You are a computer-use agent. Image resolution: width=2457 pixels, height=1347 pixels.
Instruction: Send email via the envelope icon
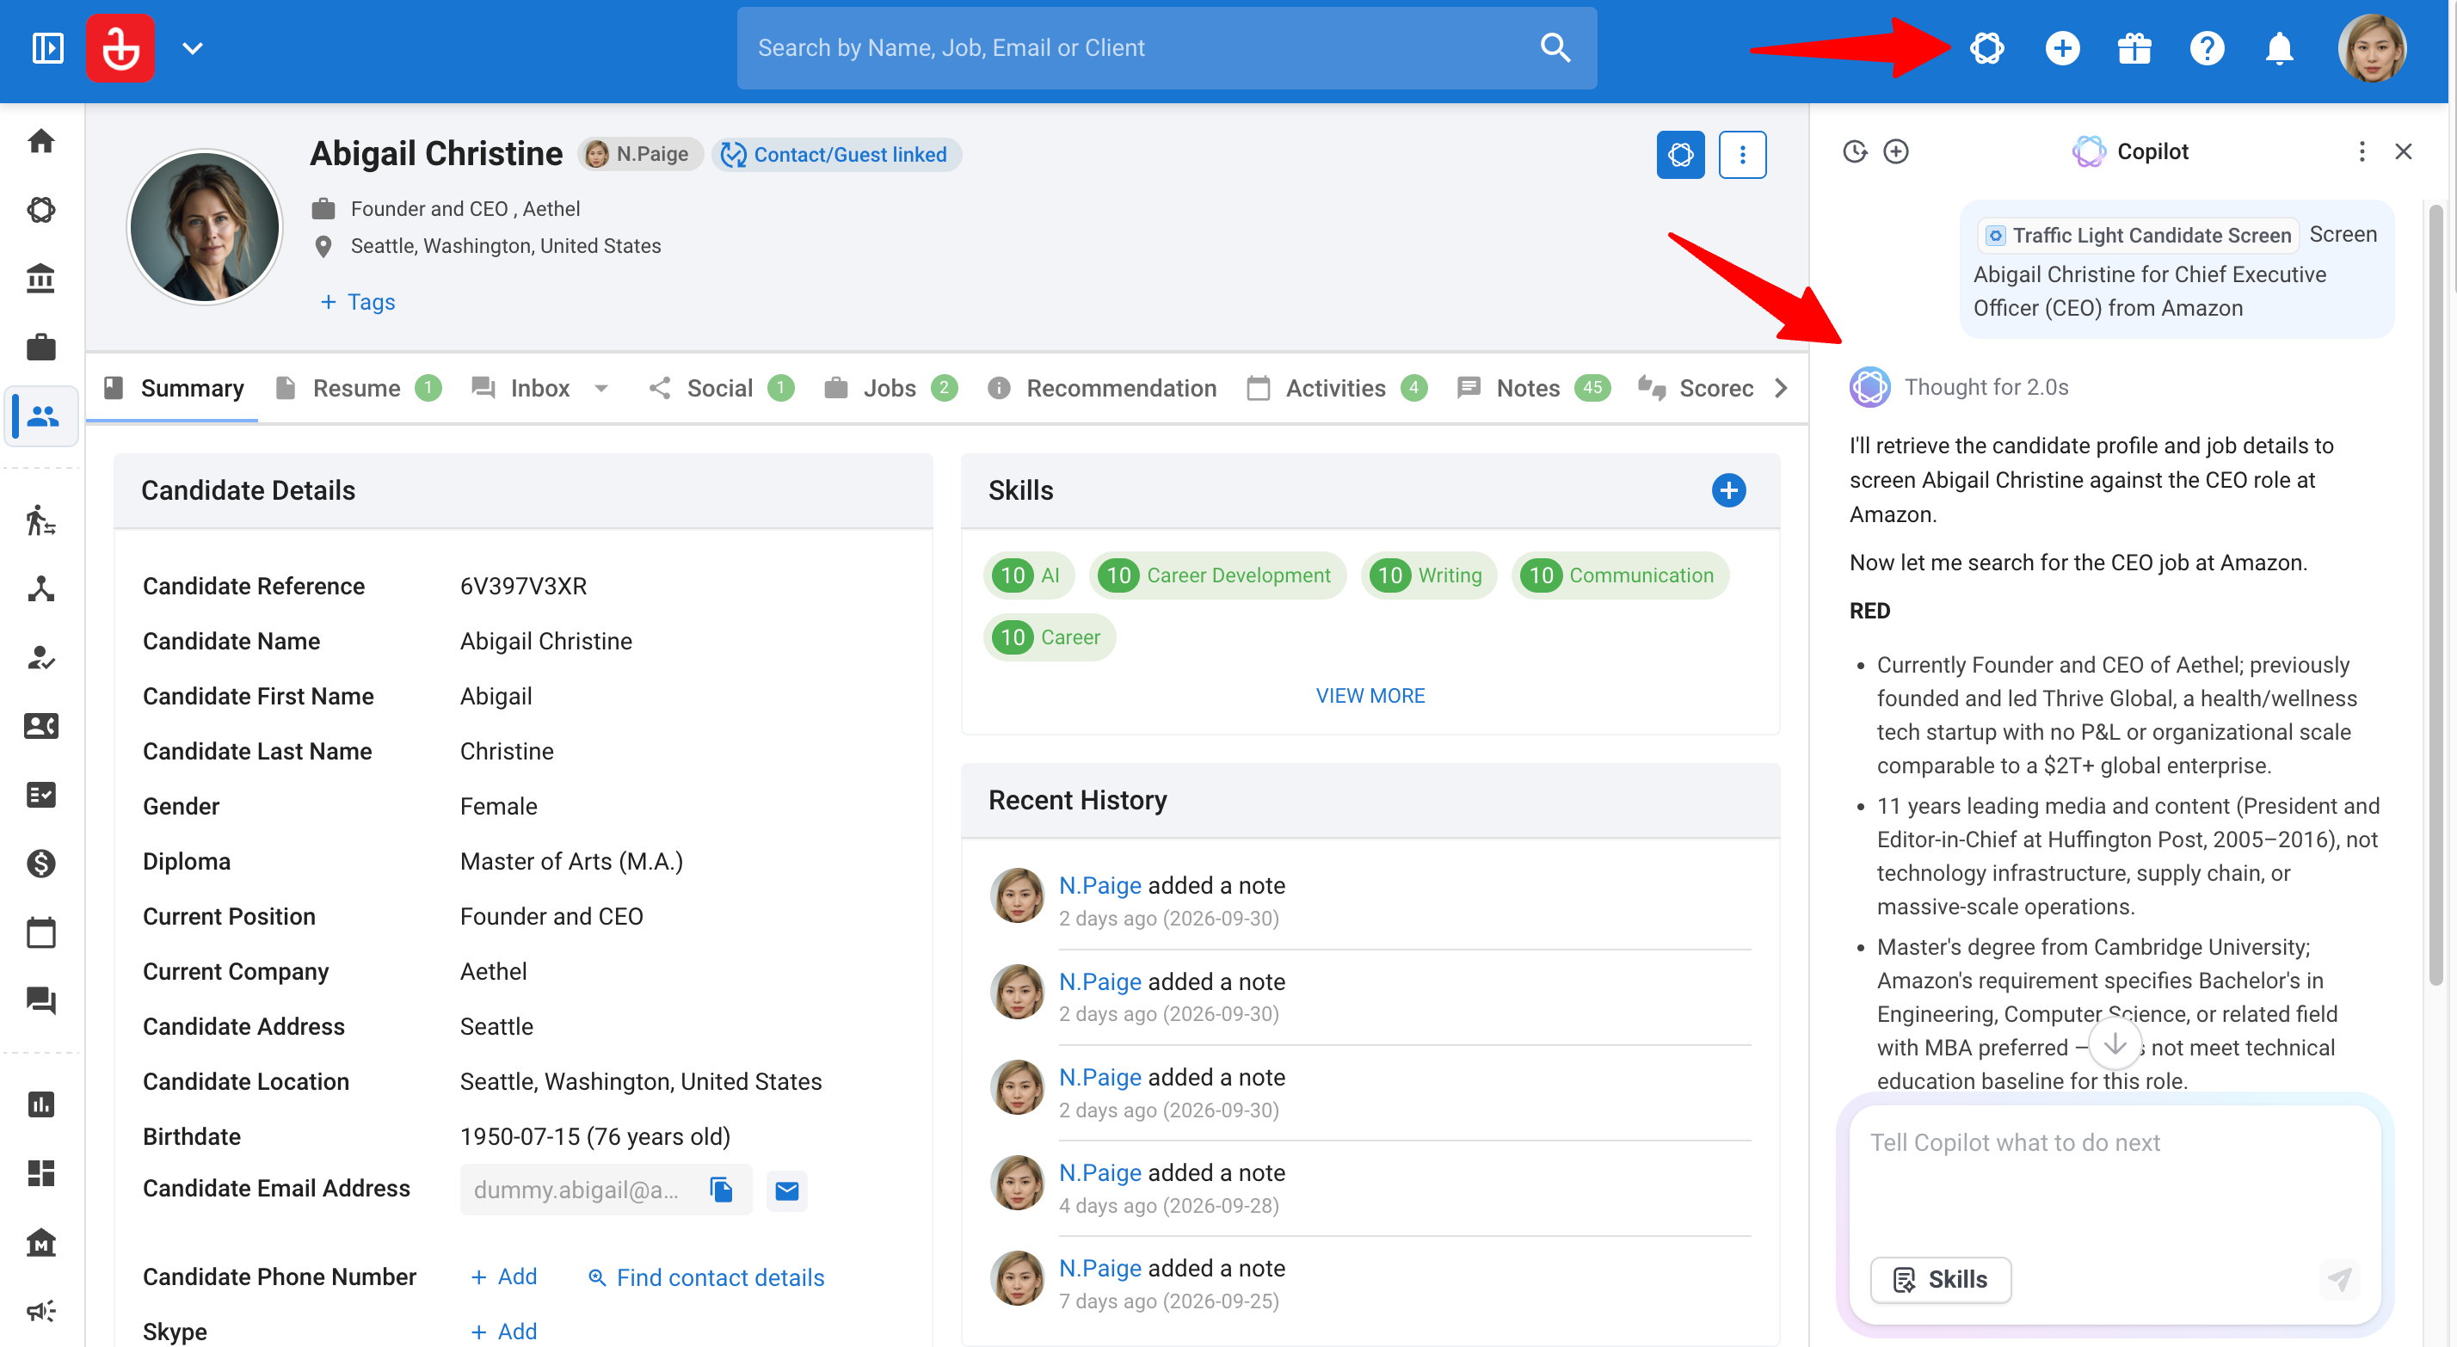(x=787, y=1190)
